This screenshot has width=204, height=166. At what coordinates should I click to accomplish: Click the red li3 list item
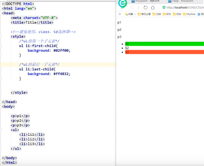pyautogui.click(x=165, y=52)
